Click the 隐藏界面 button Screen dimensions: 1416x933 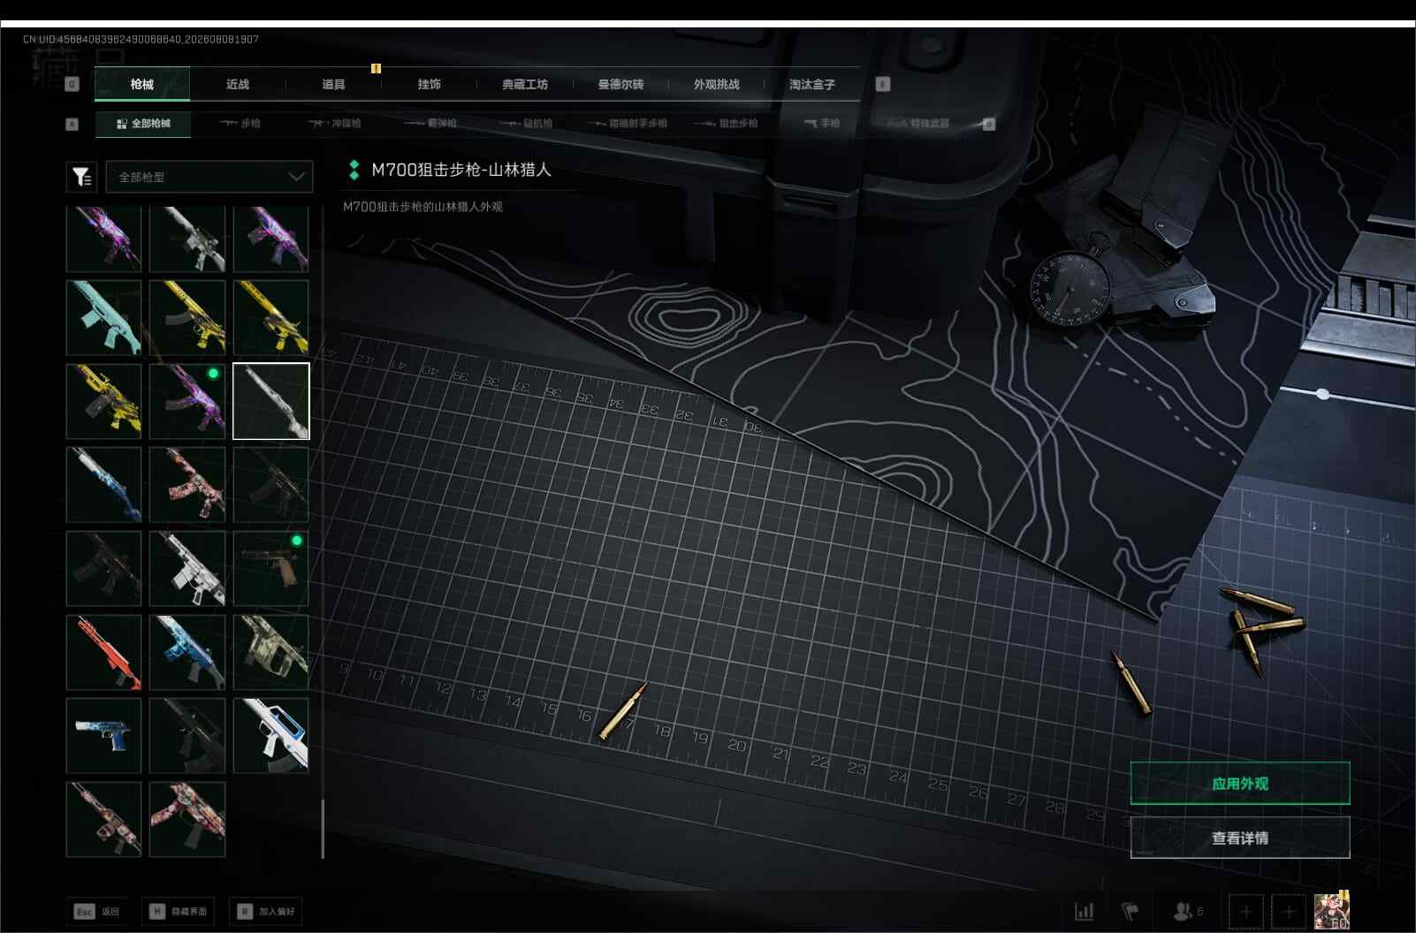click(178, 912)
